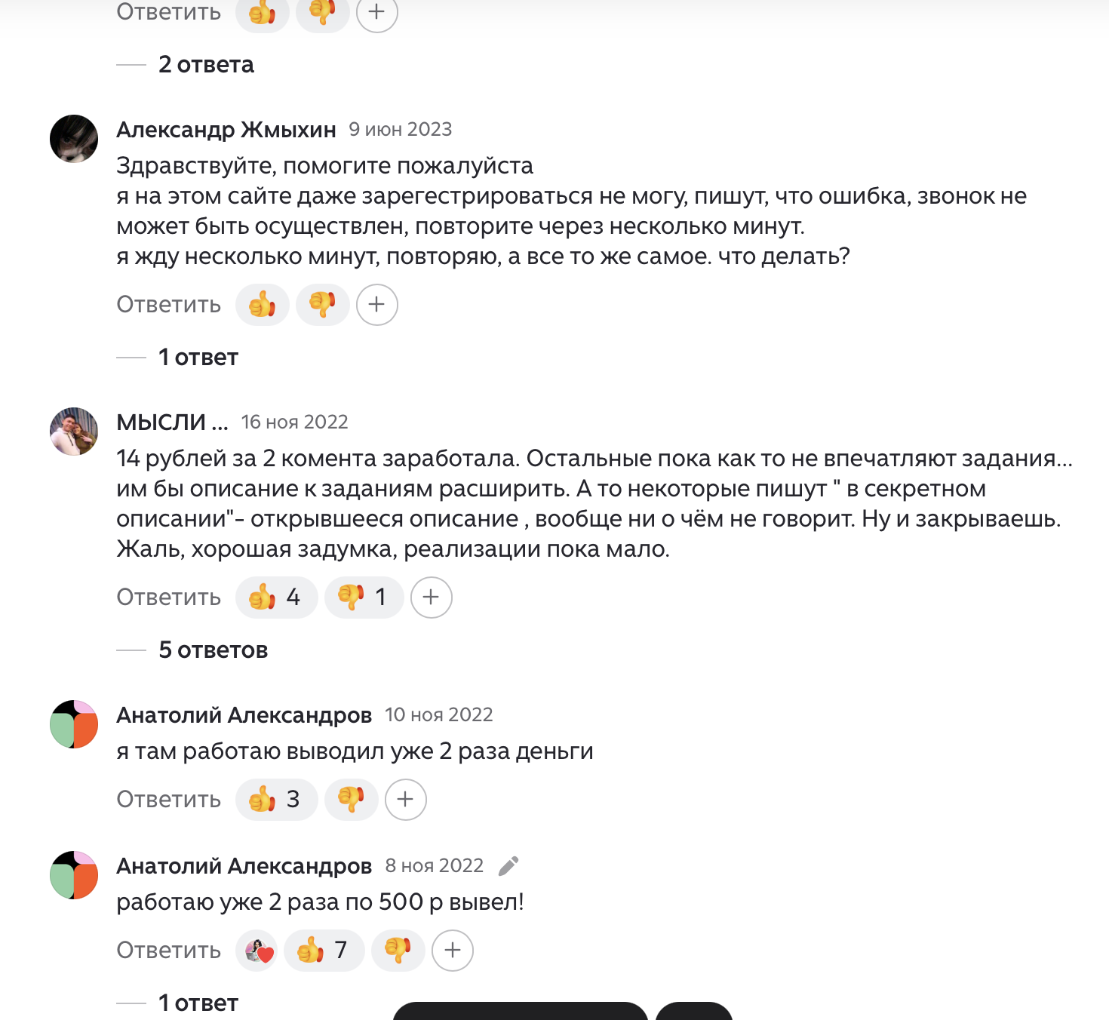
Task: Expand the 2 ответа reply thread
Action: (x=206, y=64)
